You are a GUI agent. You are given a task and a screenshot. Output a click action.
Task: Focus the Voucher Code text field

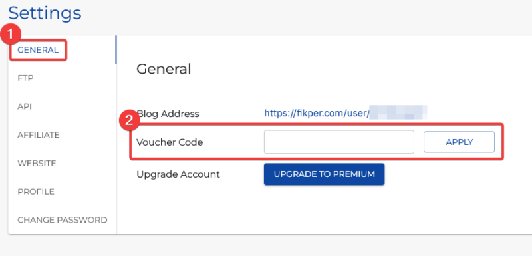[339, 142]
